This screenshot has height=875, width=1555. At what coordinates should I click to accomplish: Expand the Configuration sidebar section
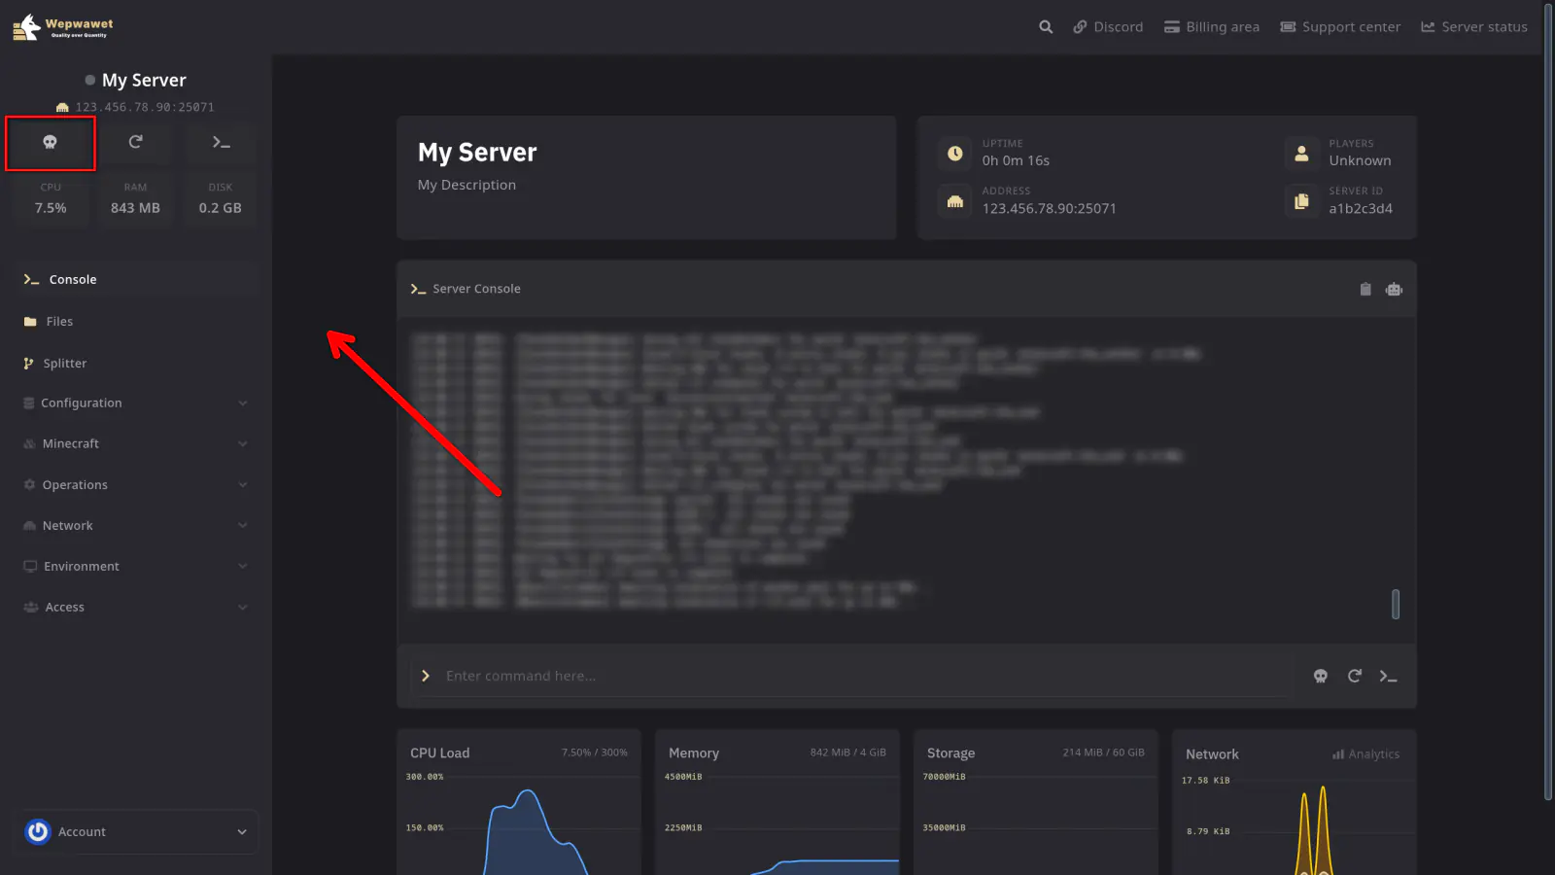135,403
